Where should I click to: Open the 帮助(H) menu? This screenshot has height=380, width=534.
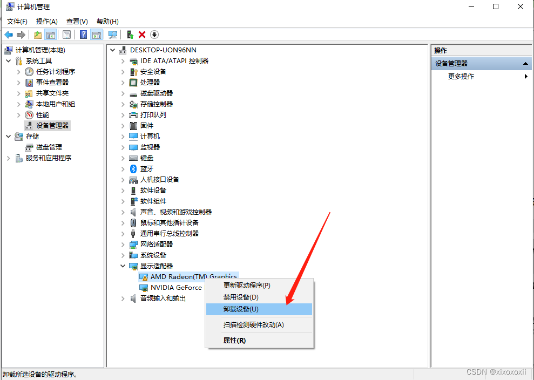(x=107, y=22)
